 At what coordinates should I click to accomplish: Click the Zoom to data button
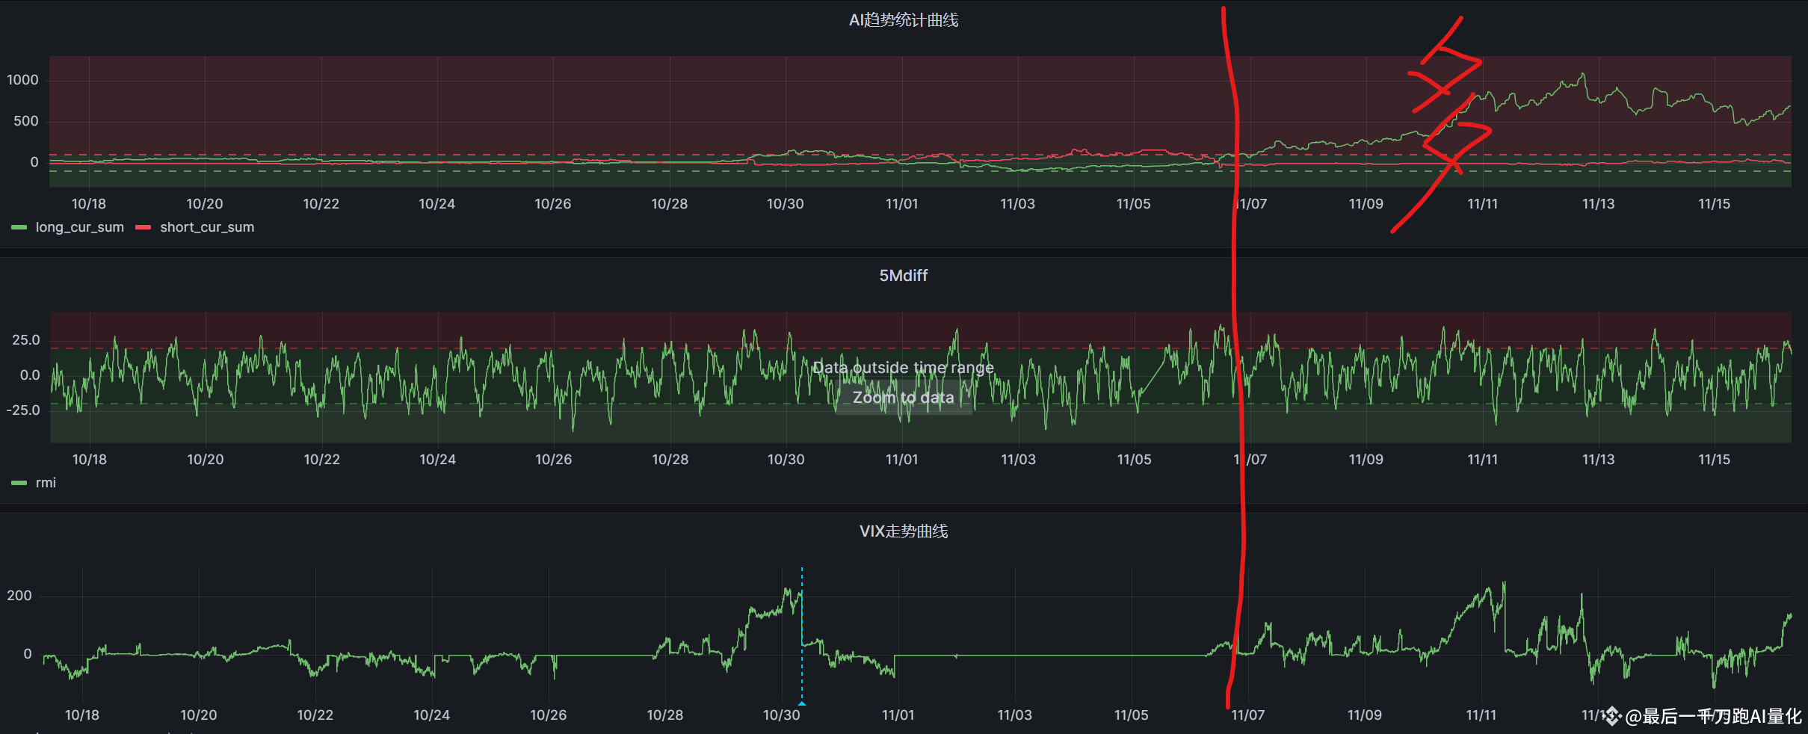coord(904,398)
